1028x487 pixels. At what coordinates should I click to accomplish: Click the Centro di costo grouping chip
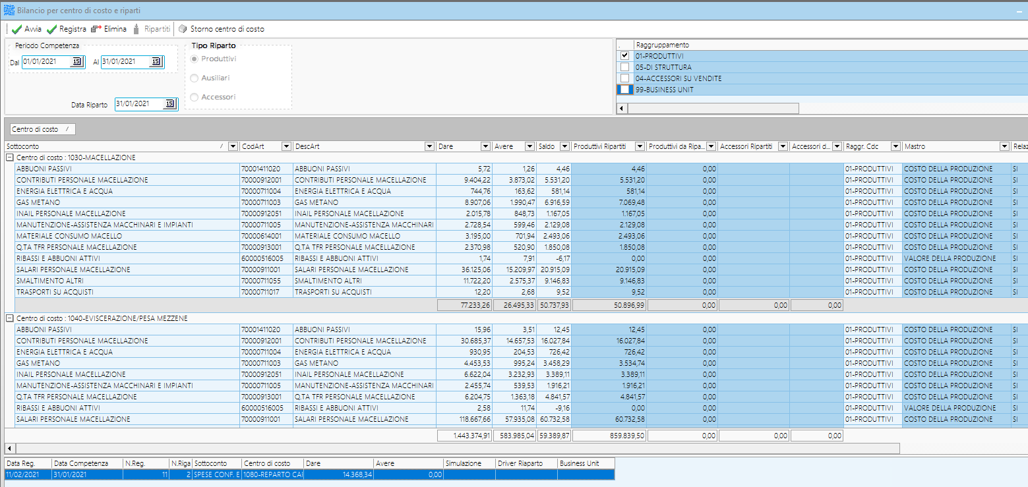click(x=42, y=129)
